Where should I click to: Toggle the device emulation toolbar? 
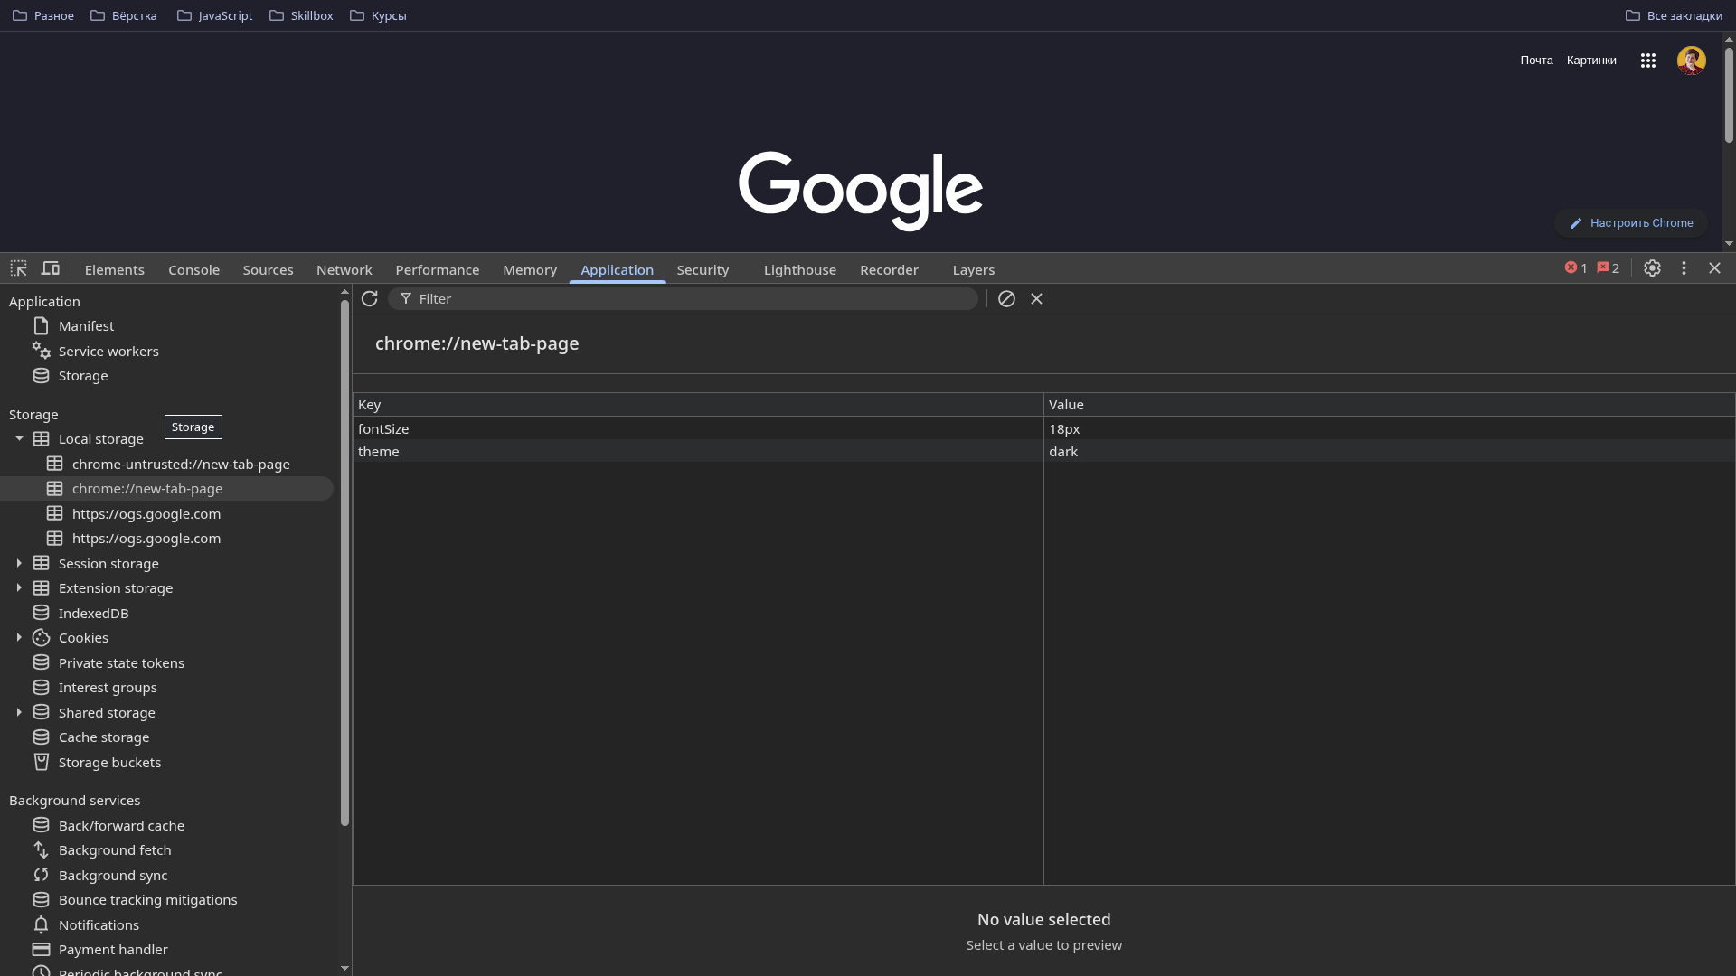point(51,268)
